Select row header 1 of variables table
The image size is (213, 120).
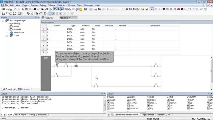pos(44,29)
